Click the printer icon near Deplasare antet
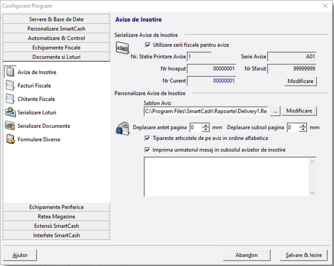The image size is (334, 266). 123,129
